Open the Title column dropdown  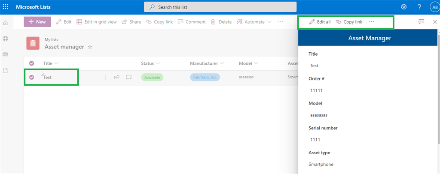[51, 63]
